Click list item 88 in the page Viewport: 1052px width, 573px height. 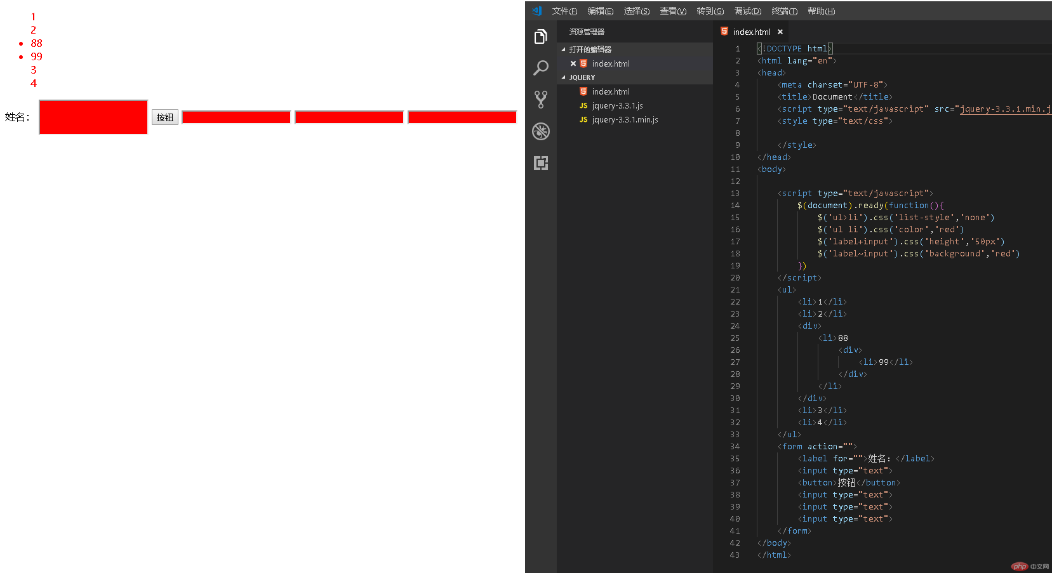pos(37,43)
